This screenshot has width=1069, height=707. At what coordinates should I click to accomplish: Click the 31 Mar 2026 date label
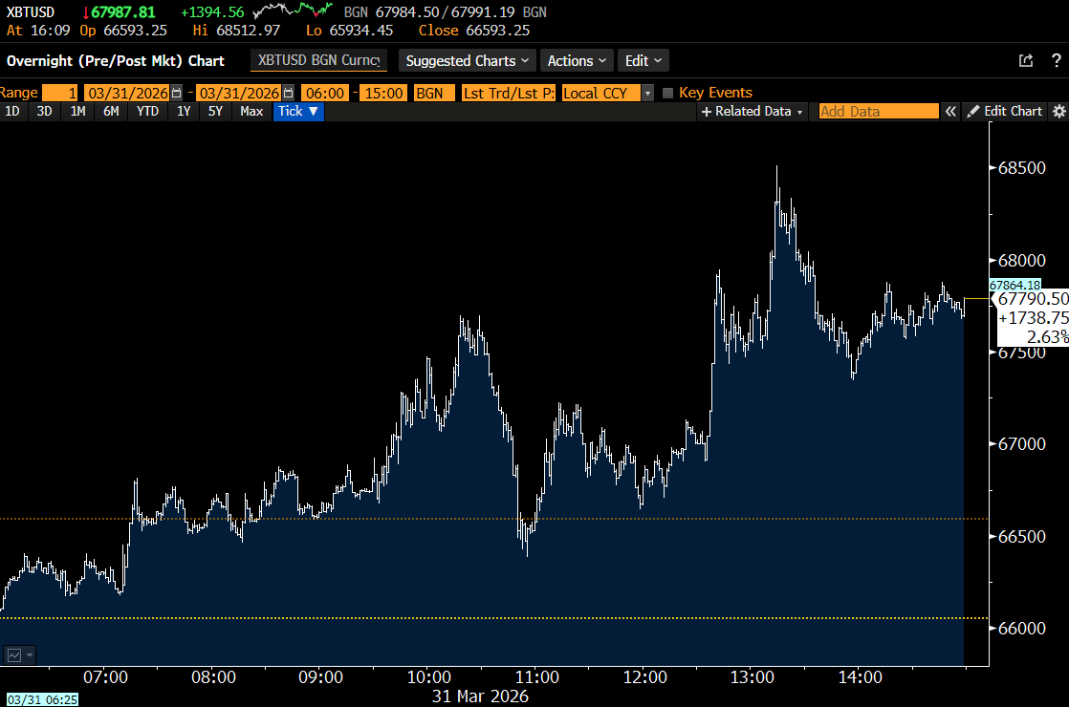tap(480, 696)
